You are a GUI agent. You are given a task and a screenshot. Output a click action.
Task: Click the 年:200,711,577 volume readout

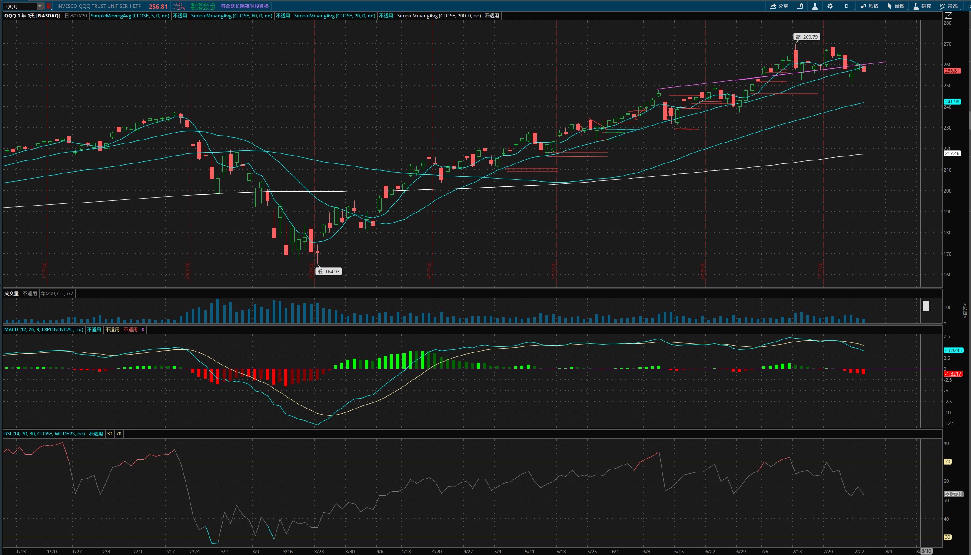tap(57, 293)
